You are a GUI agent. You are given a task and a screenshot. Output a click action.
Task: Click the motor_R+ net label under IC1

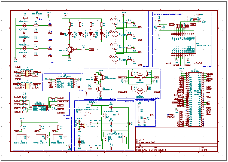pyautogui.click(x=198, y=63)
